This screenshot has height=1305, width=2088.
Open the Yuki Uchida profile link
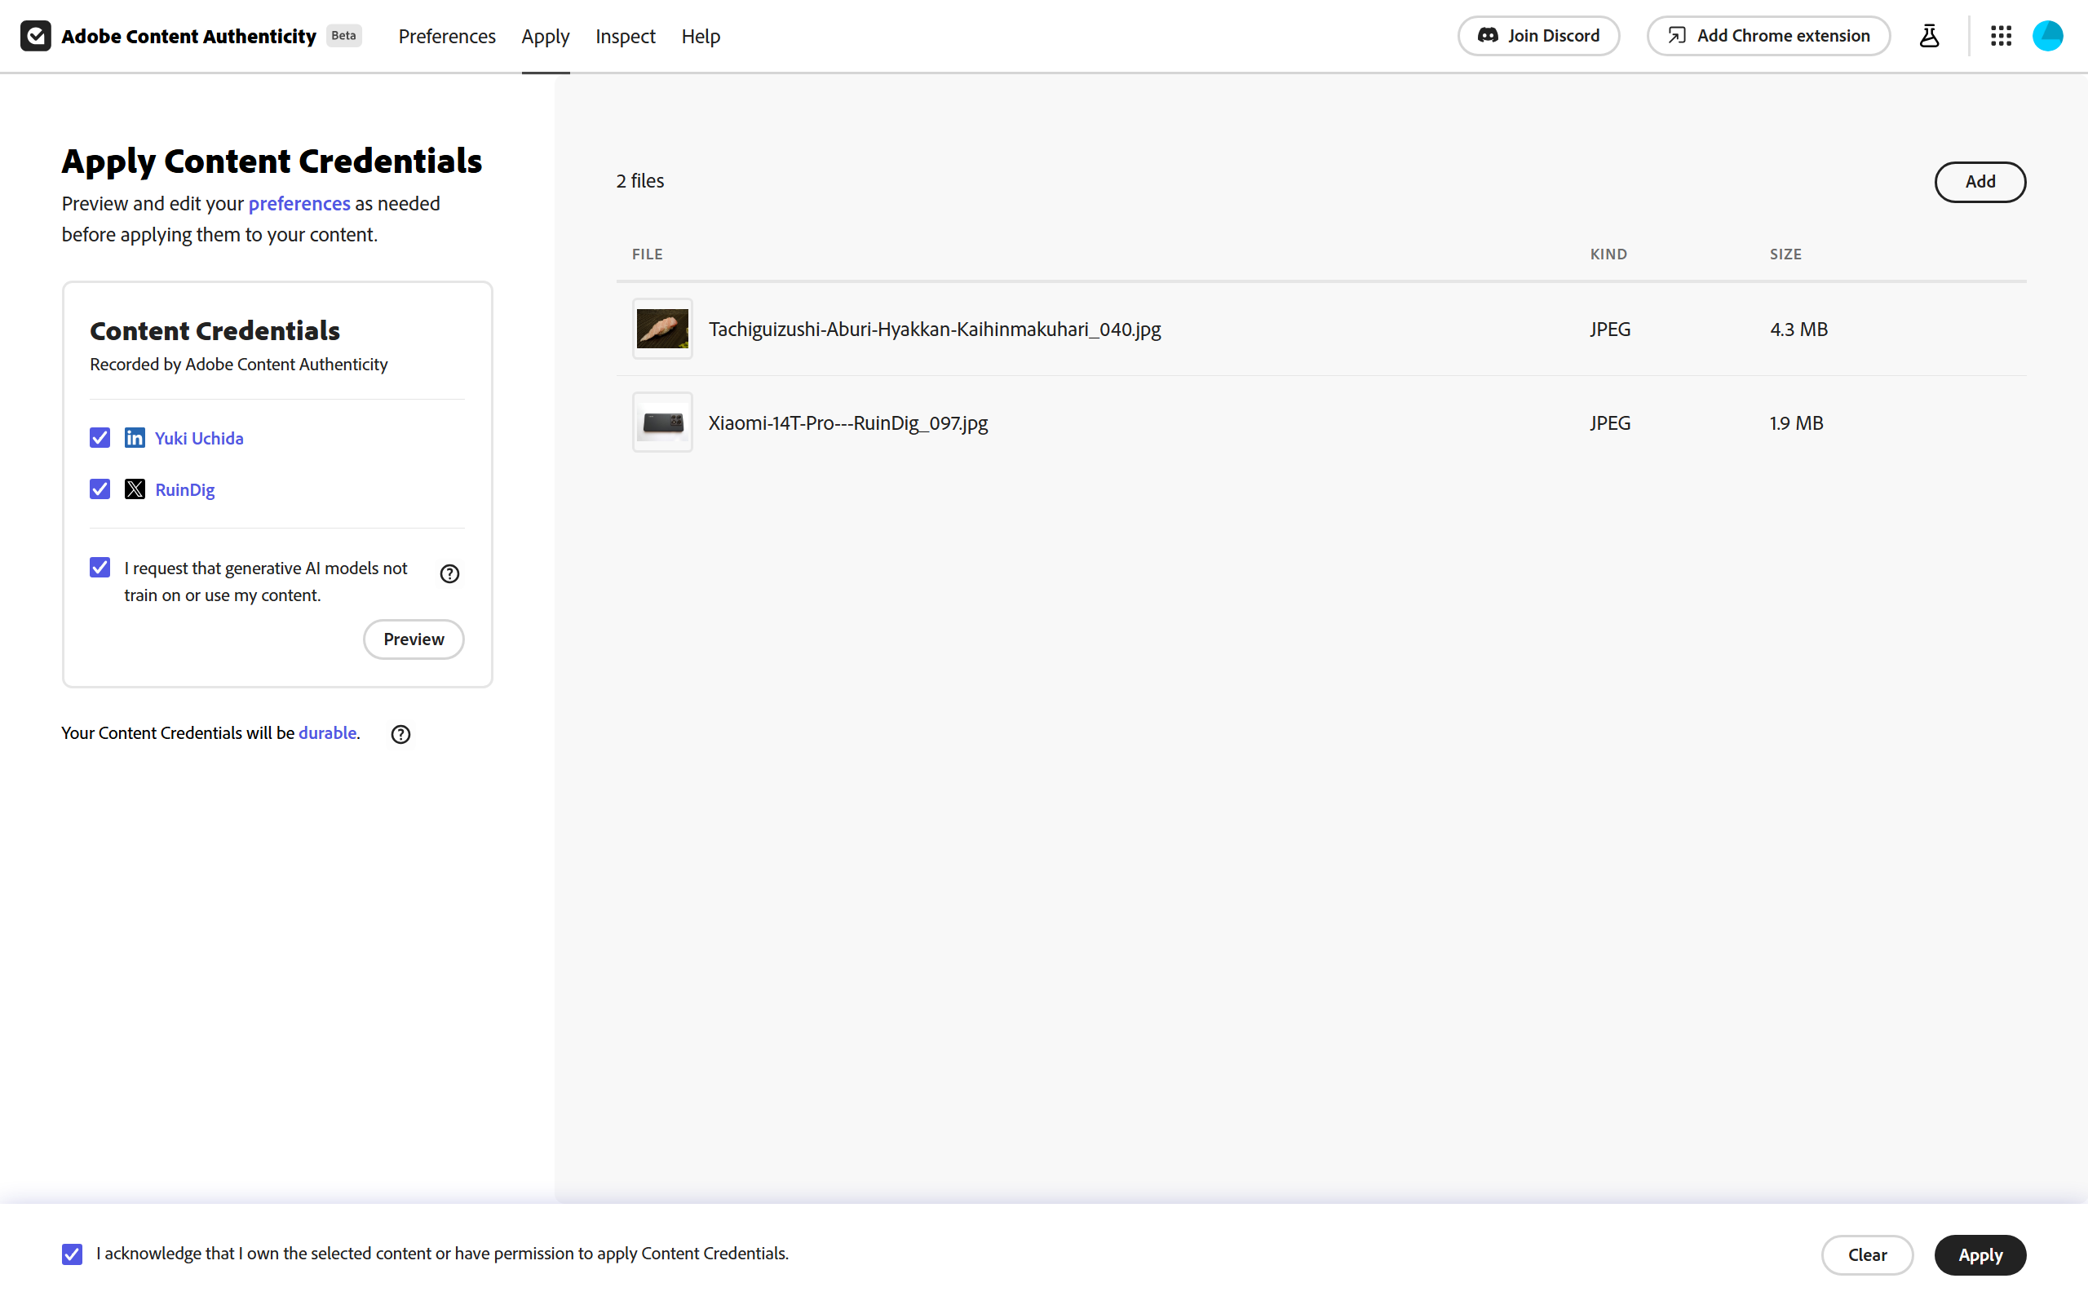click(x=199, y=439)
